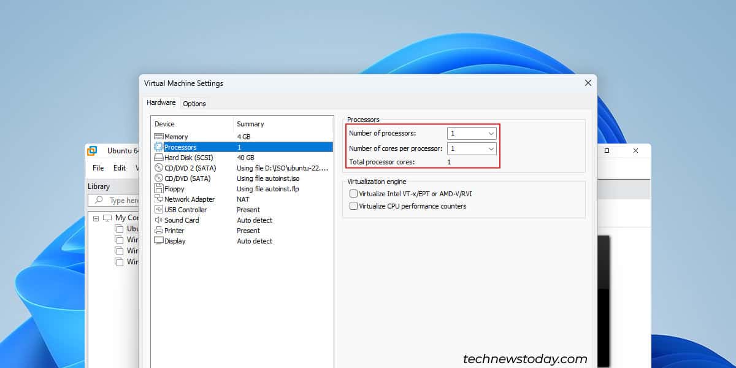The image size is (736, 368).
Task: Select the Floppy device icon
Action: point(158,189)
